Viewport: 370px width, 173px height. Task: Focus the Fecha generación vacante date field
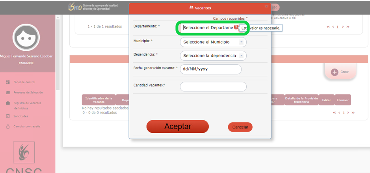pyautogui.click(x=210, y=69)
